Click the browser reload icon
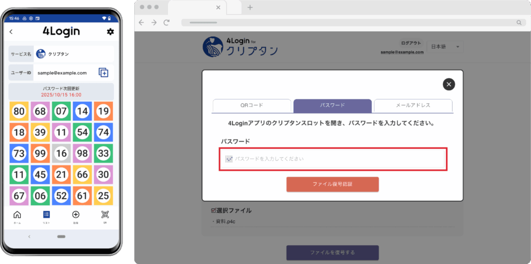The width and height of the screenshot is (531, 264). (x=166, y=22)
